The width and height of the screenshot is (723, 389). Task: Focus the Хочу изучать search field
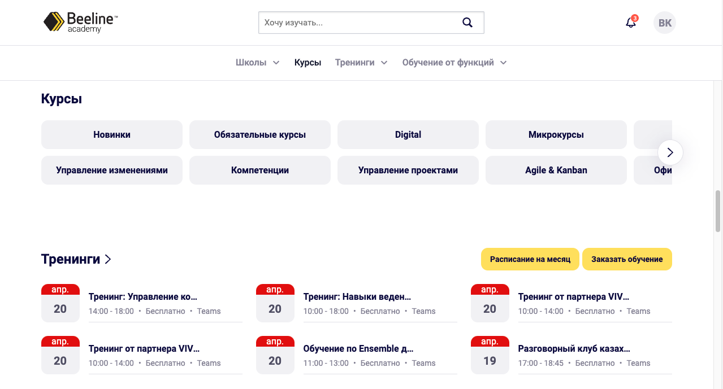359,23
